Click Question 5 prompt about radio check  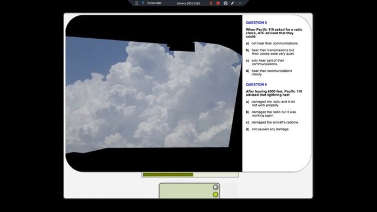(274, 33)
